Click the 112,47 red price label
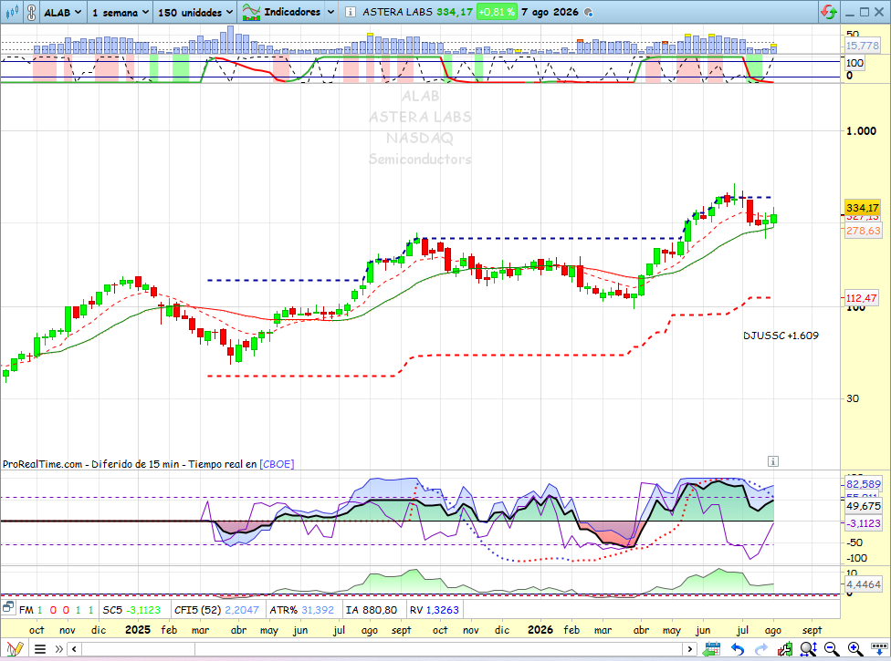Viewport: 891px width, 661px height. click(861, 298)
